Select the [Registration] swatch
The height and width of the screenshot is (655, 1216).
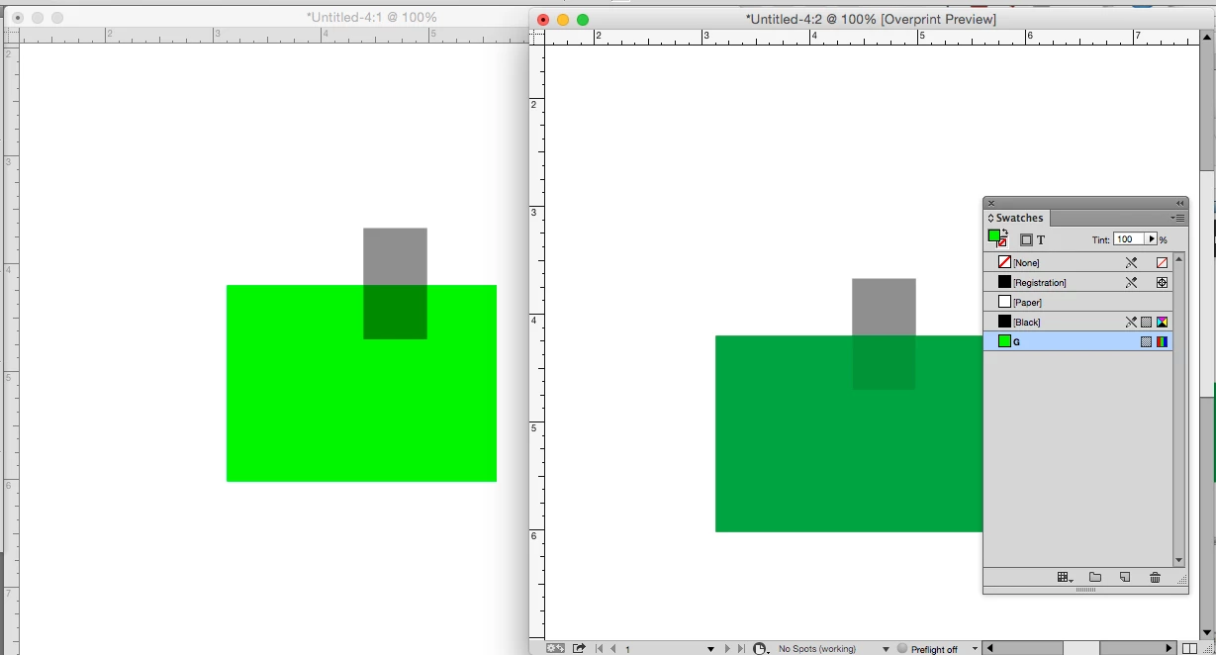tap(1078, 282)
